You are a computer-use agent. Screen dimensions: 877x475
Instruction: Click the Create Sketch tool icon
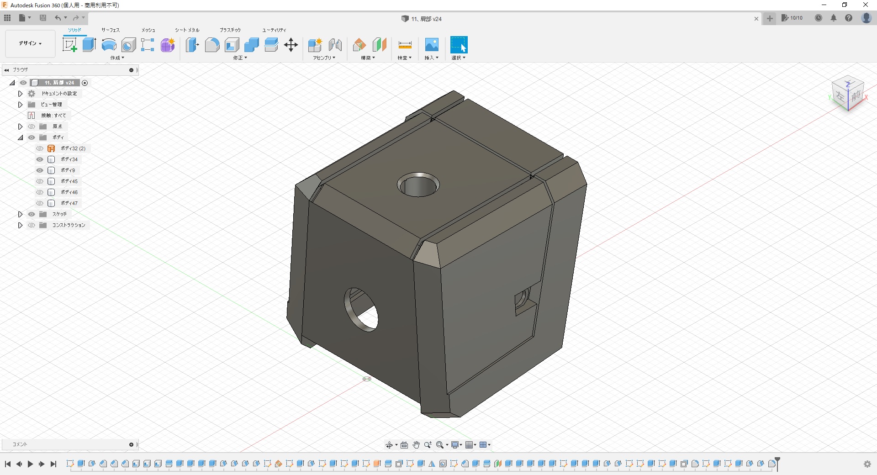click(69, 45)
